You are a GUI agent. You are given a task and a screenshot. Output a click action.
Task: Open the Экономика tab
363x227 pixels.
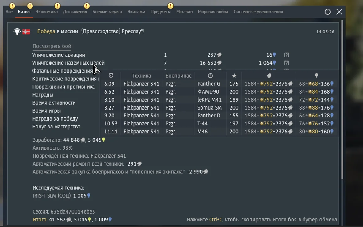47,12
